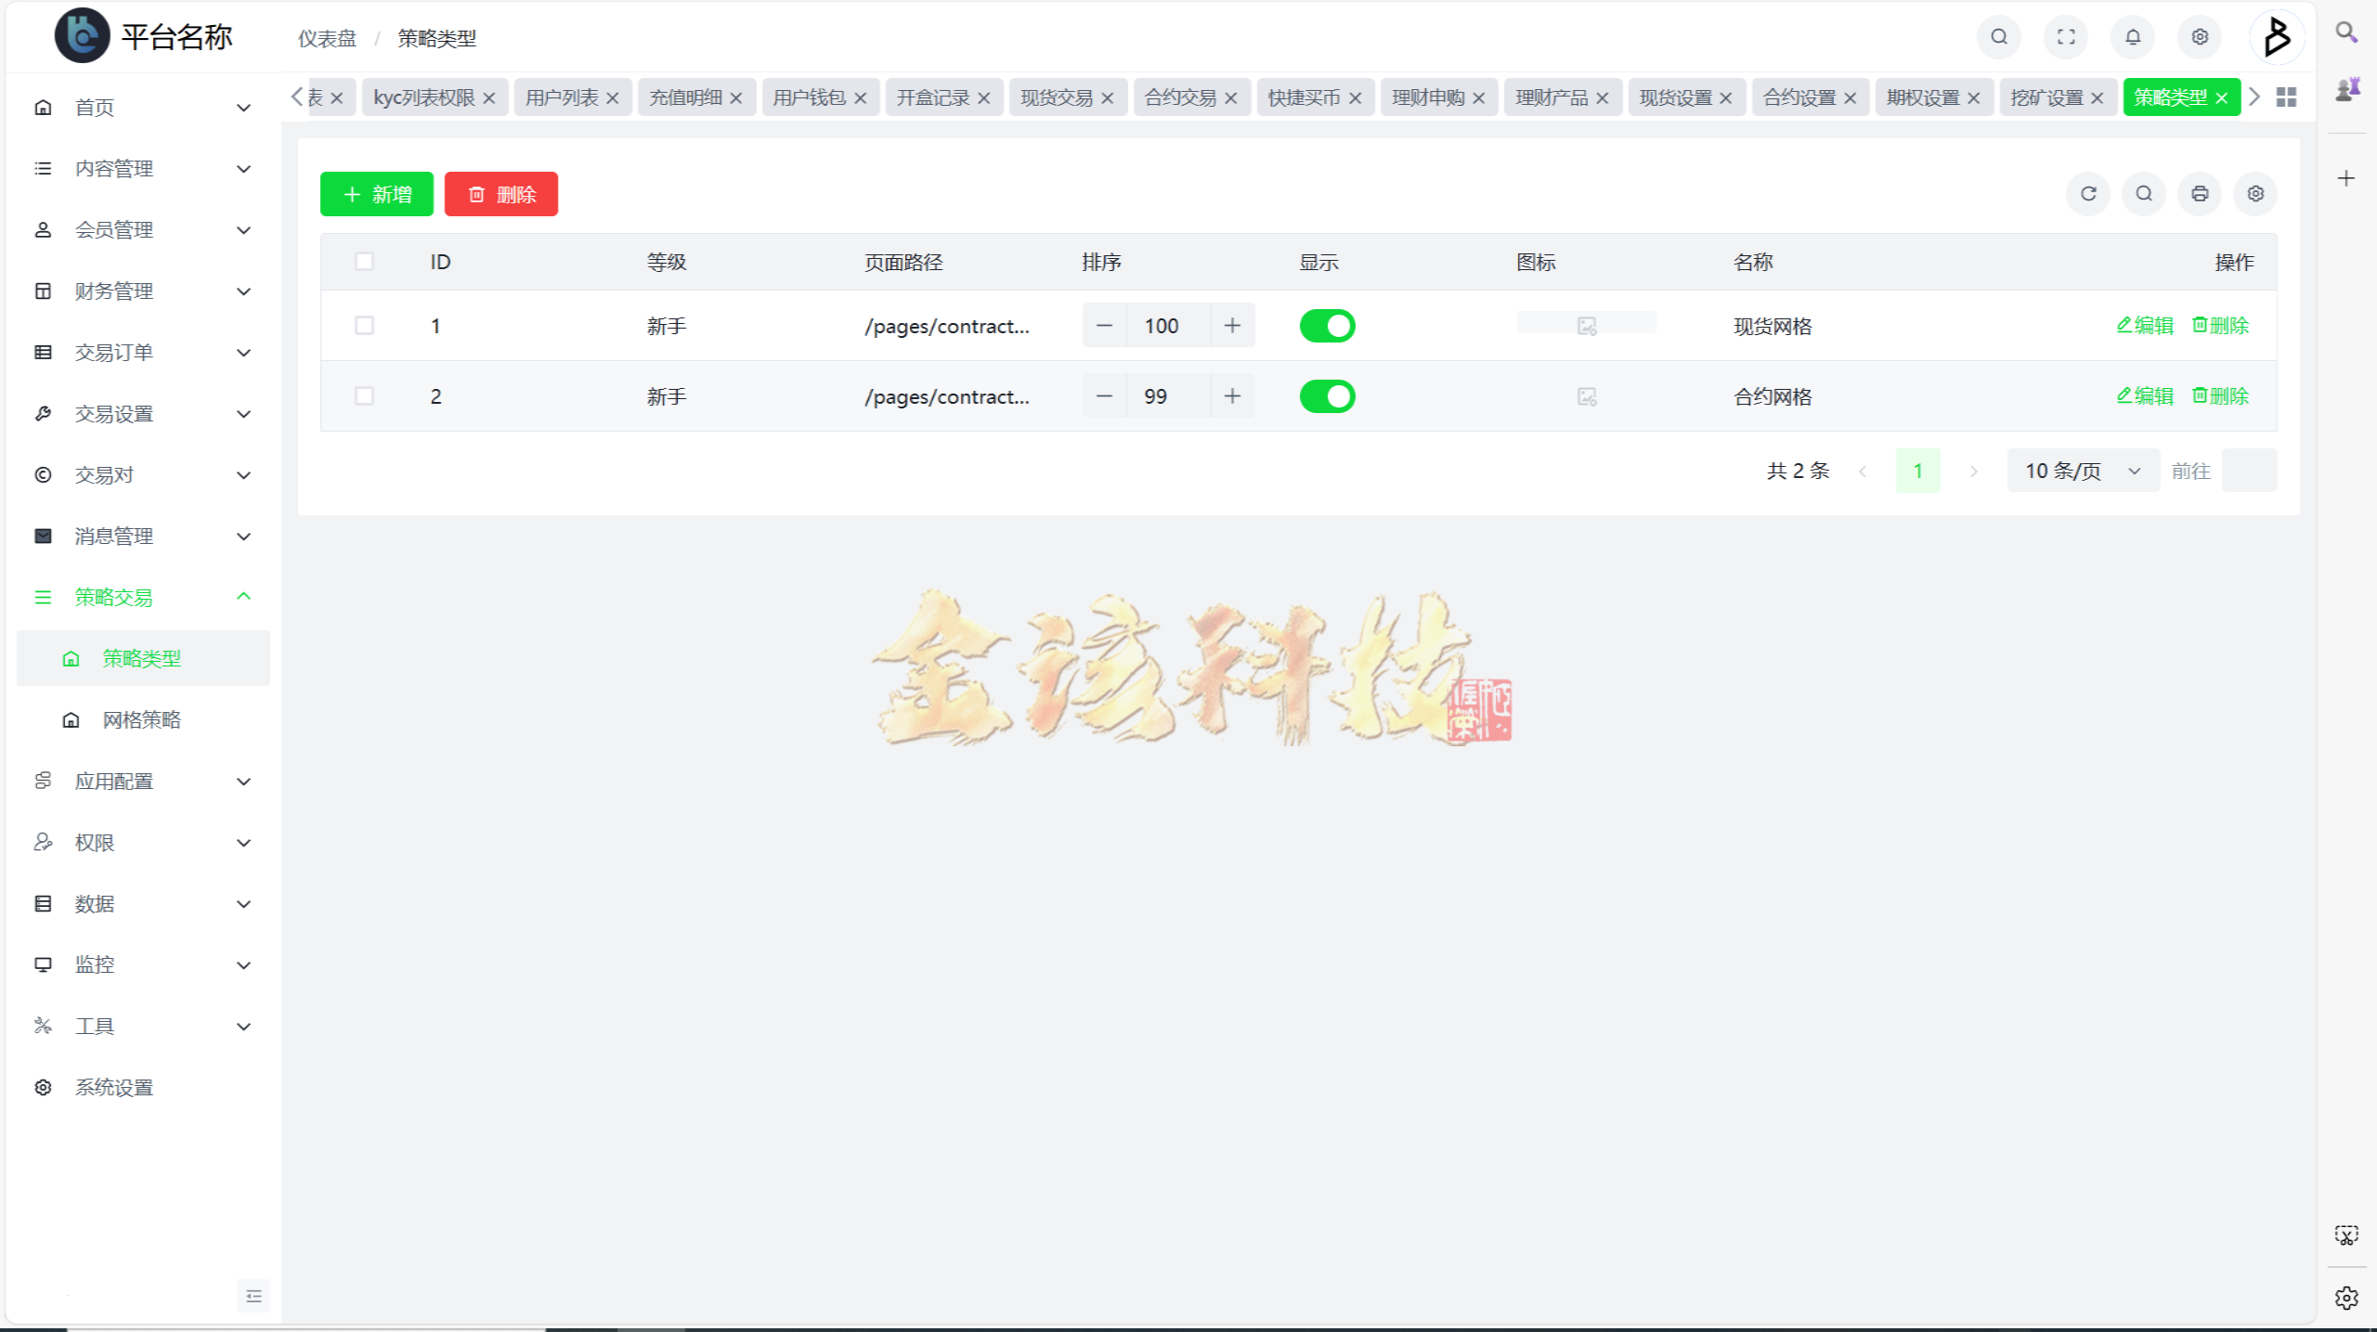Click the notification bell icon in top bar
Screen dimensions: 2377x1332
(x=2132, y=37)
